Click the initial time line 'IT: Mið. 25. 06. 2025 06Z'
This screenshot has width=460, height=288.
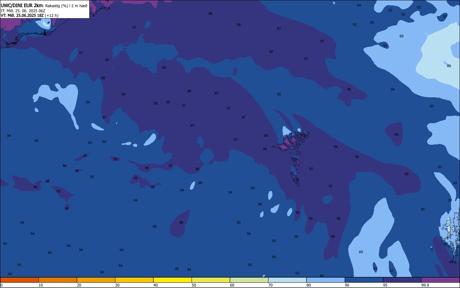coord(23,11)
